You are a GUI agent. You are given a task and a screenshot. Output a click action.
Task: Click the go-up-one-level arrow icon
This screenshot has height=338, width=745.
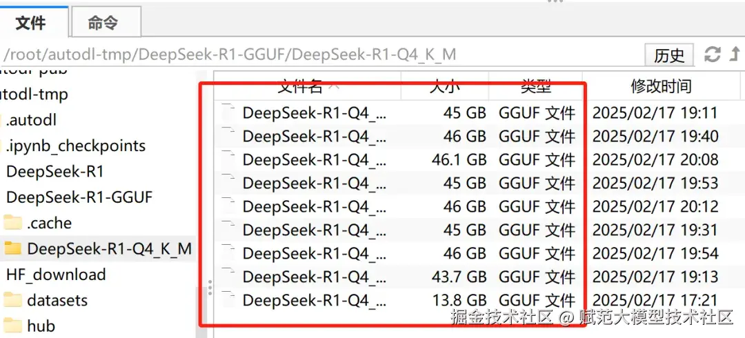point(735,54)
